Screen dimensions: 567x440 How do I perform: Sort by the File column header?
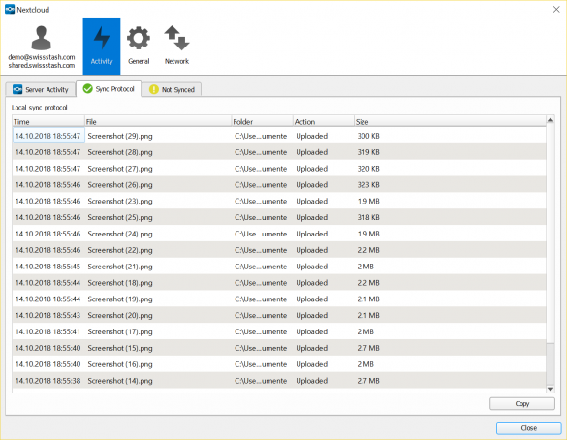click(x=158, y=121)
